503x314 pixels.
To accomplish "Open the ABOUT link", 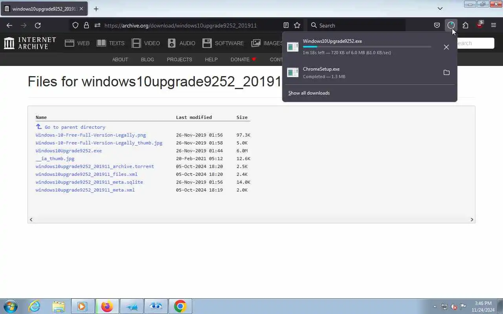I will 120,60.
